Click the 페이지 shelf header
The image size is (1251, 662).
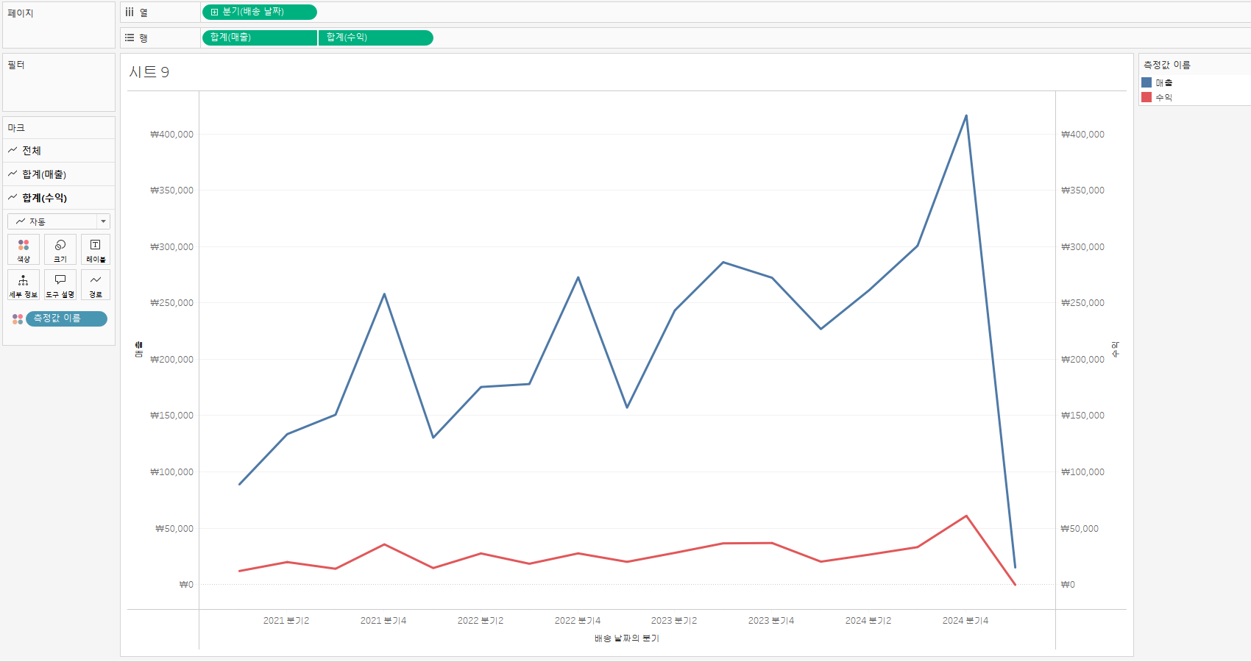pyautogui.click(x=21, y=13)
